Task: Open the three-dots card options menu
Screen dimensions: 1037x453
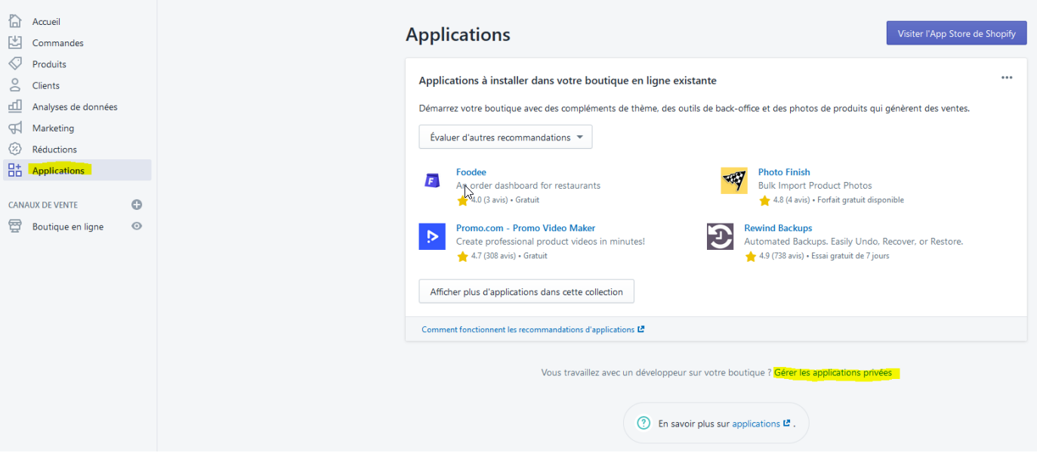Action: click(x=1006, y=78)
